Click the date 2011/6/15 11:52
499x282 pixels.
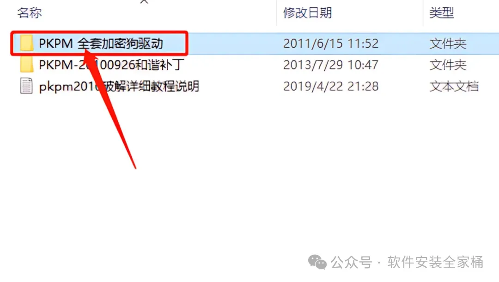pyautogui.click(x=331, y=43)
